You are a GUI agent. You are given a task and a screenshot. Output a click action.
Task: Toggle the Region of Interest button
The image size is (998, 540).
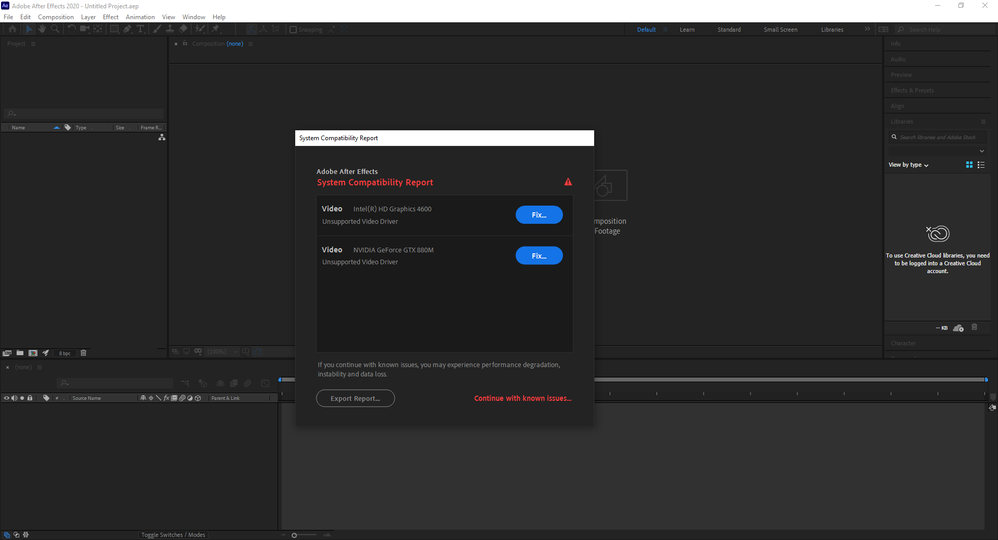[245, 352]
